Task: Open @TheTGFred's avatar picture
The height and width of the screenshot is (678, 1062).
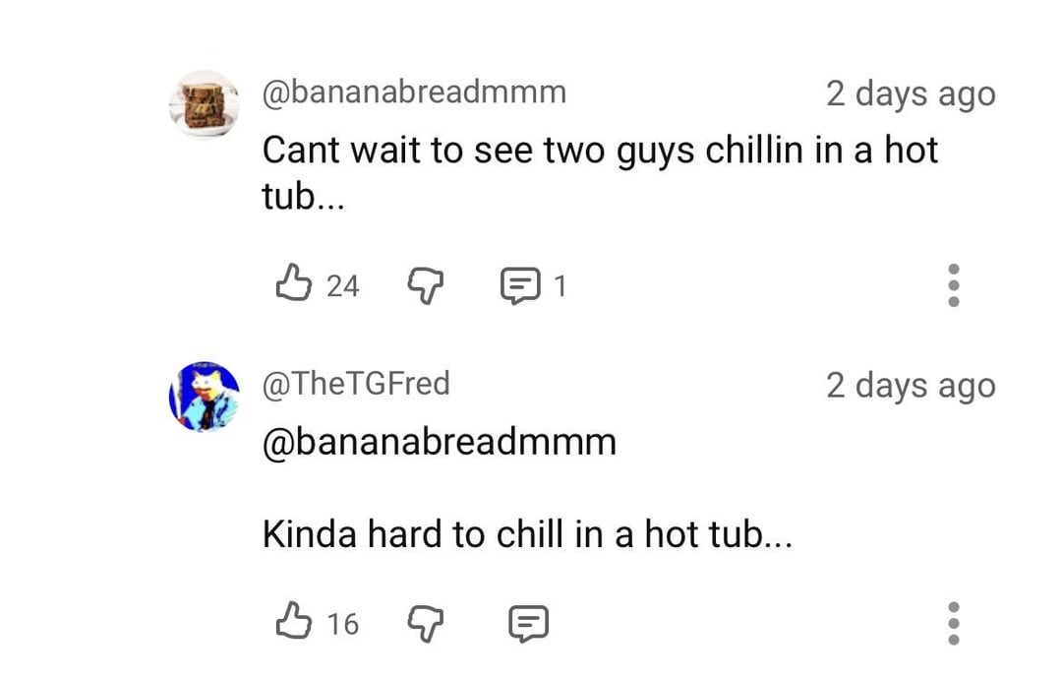Action: tap(204, 397)
